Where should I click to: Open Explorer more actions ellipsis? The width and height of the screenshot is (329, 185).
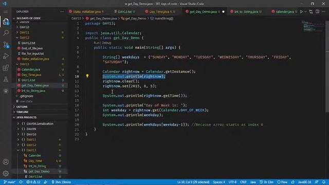62,11
